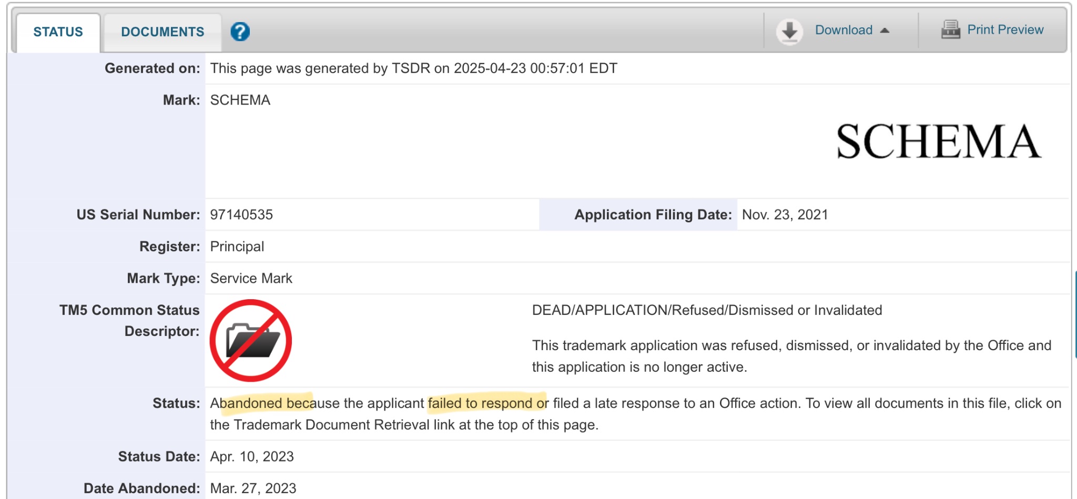Select the Date Abandoned Mar. 27, 2023
This screenshot has width=1077, height=499.
click(253, 488)
